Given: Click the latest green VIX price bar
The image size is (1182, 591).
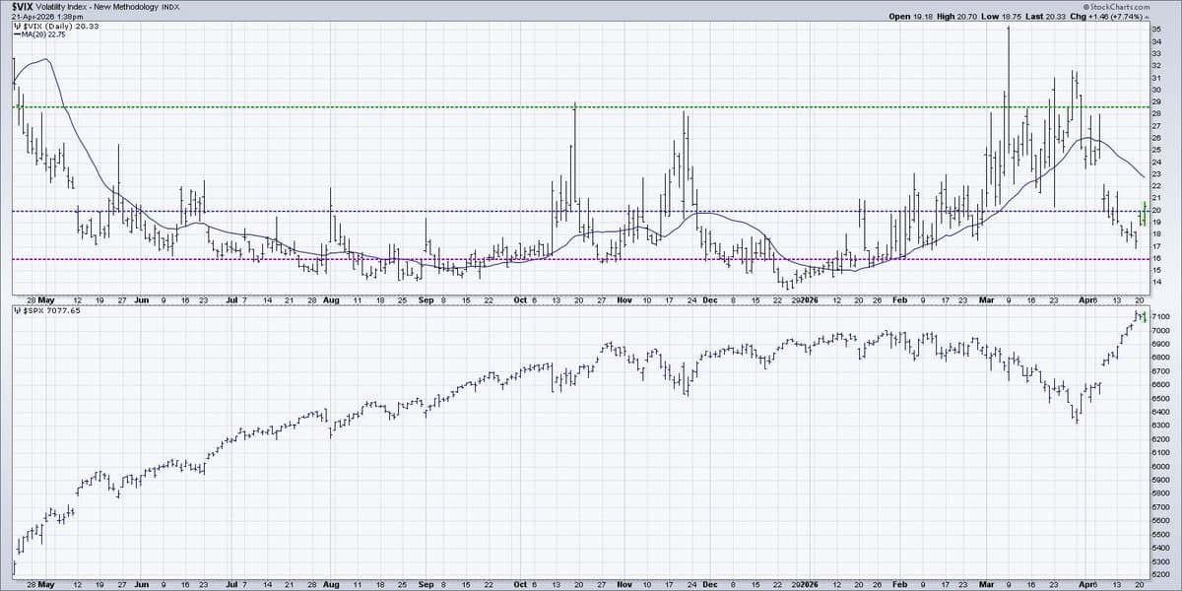Looking at the screenshot, I should tap(1143, 213).
